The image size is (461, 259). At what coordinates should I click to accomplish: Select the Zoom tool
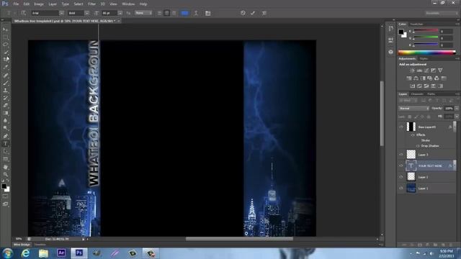click(5, 174)
